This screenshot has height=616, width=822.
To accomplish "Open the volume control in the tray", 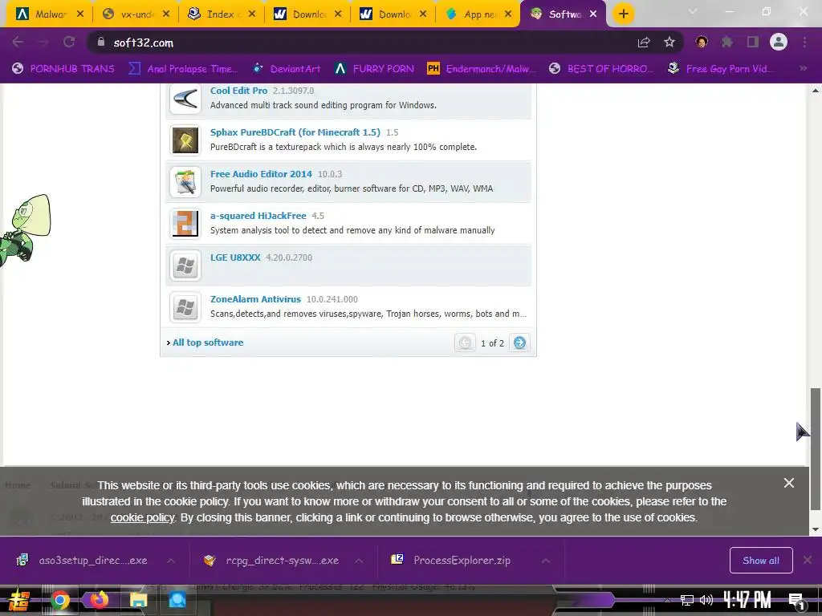I will (706, 600).
